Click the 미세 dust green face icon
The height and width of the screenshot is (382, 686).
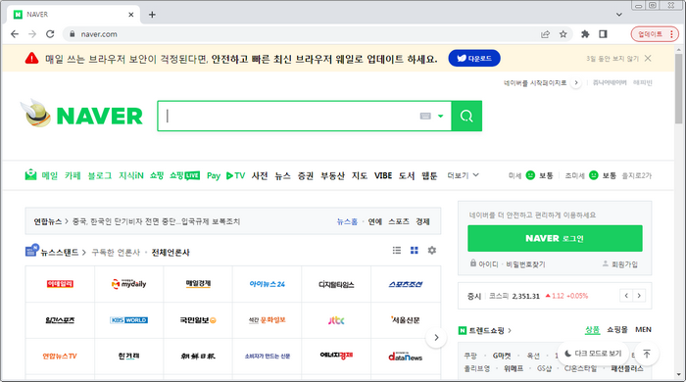pyautogui.click(x=530, y=175)
